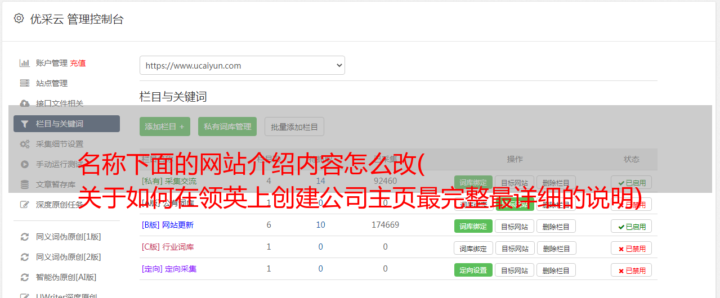Image resolution: width=720 pixels, height=298 pixels.
Task: Click the 栏目与关键词 page heading
Action: click(x=173, y=97)
